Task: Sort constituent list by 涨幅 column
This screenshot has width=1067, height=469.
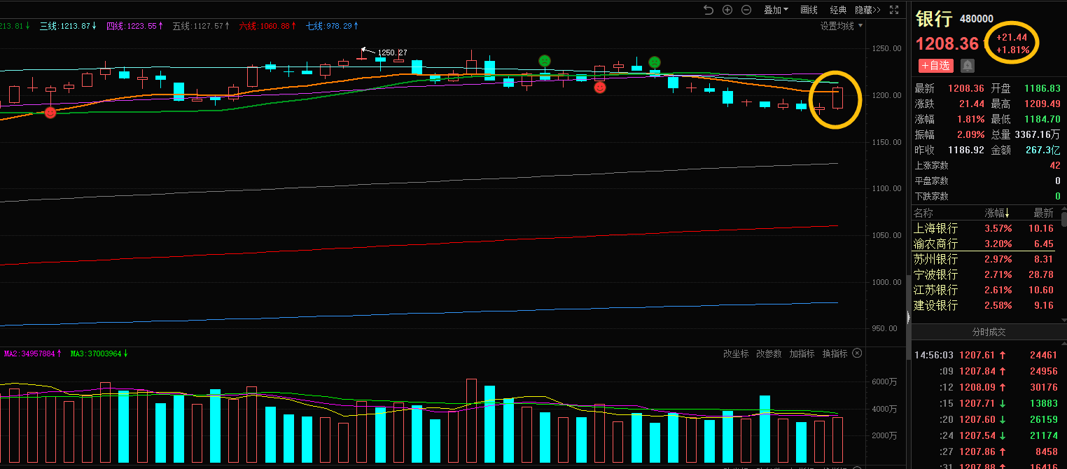Action: click(998, 213)
